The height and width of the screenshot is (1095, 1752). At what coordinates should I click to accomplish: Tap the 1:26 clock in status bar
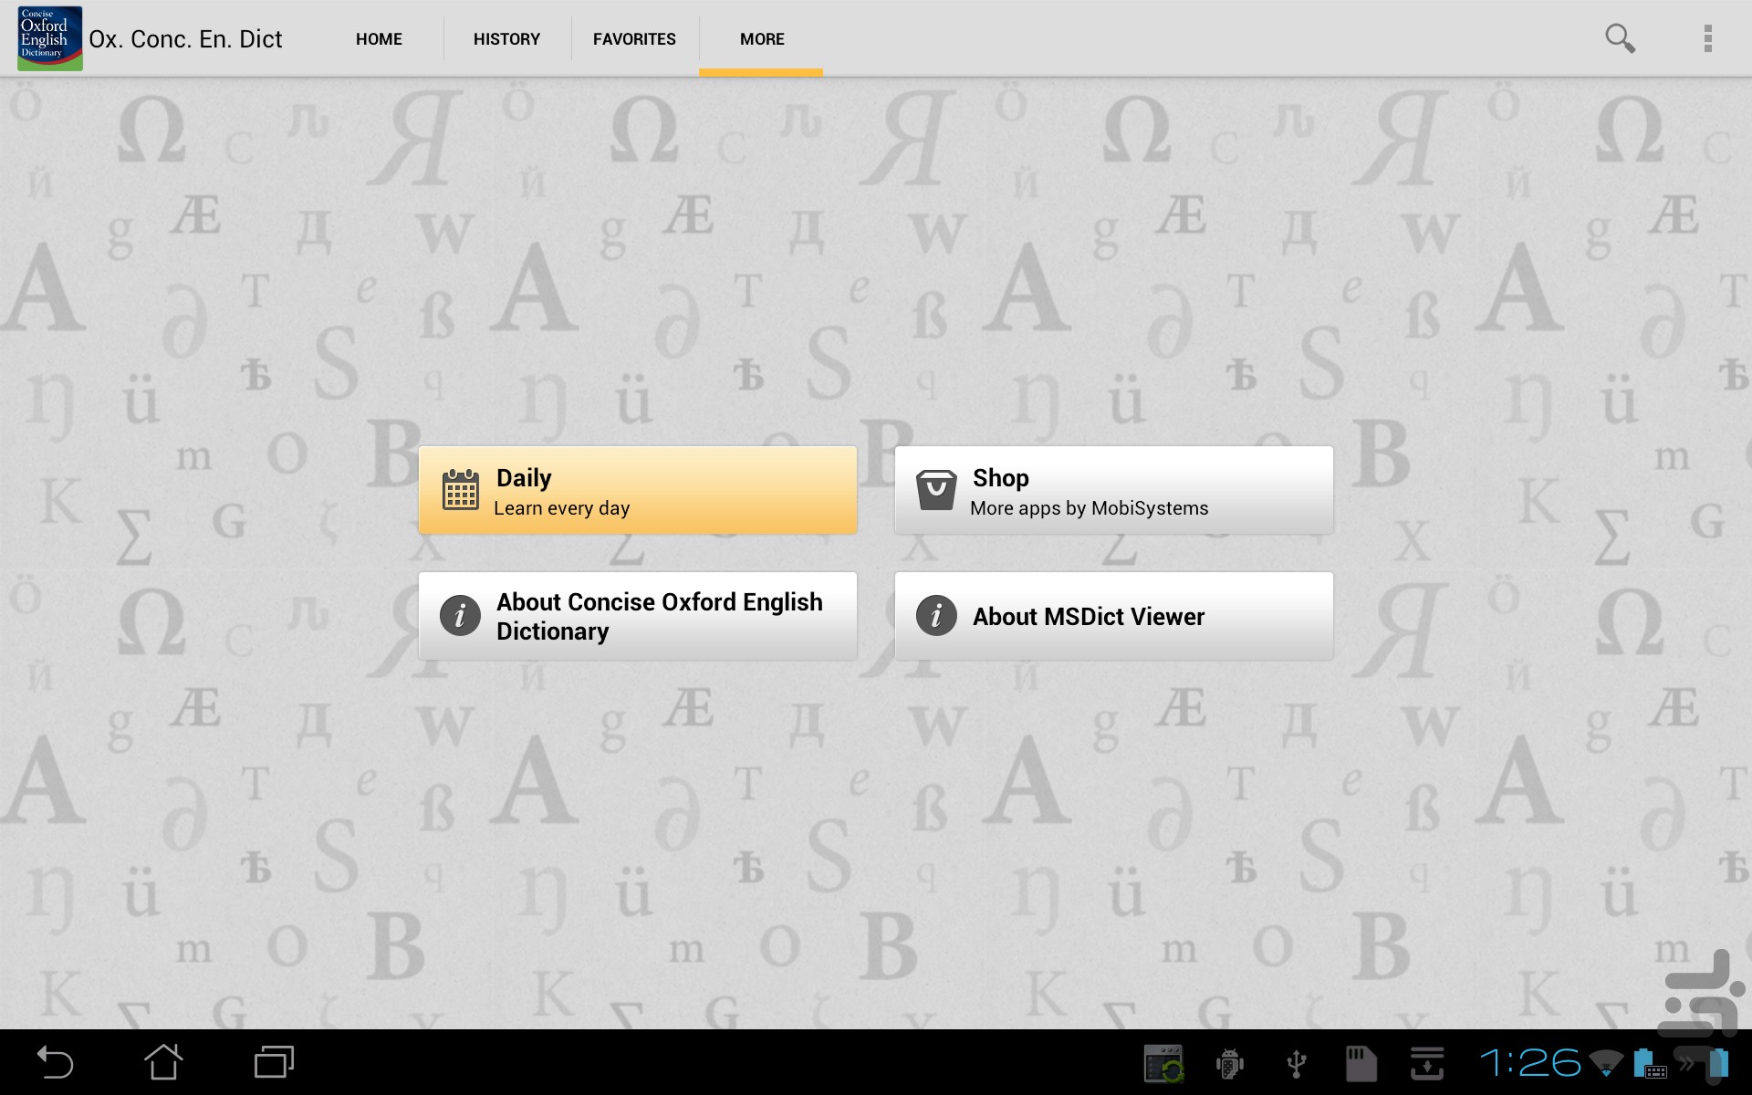point(1530,1063)
